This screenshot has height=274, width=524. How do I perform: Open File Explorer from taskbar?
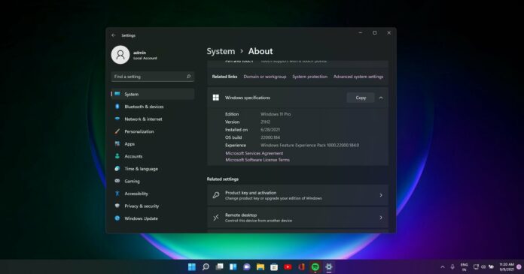[x=260, y=266]
